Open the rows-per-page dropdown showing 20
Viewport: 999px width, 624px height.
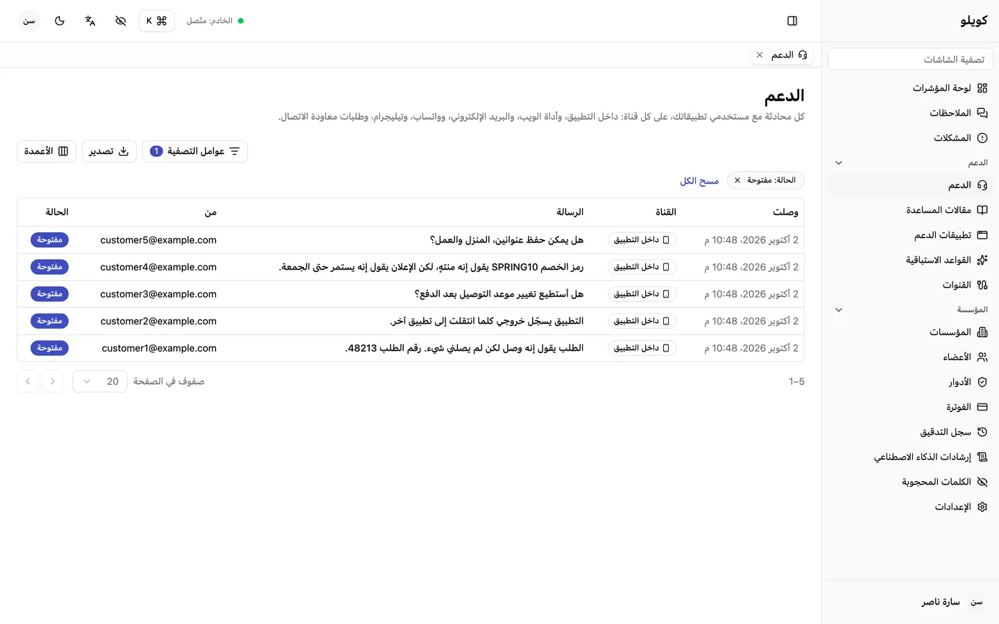[x=100, y=381]
